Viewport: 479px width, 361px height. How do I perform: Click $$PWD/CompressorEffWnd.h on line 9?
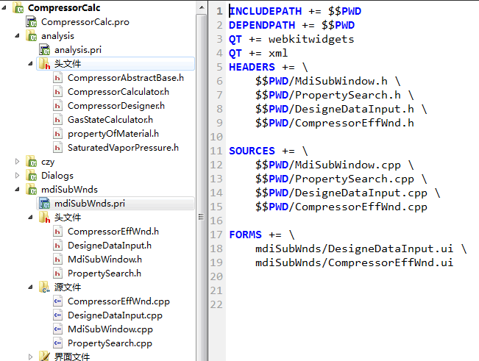(x=335, y=124)
